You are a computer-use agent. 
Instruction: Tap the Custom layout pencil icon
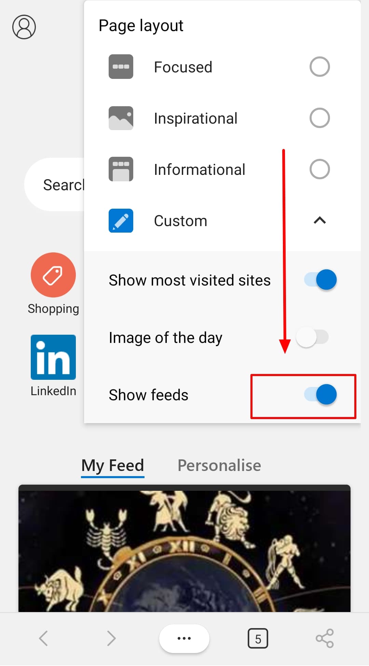[x=120, y=221]
